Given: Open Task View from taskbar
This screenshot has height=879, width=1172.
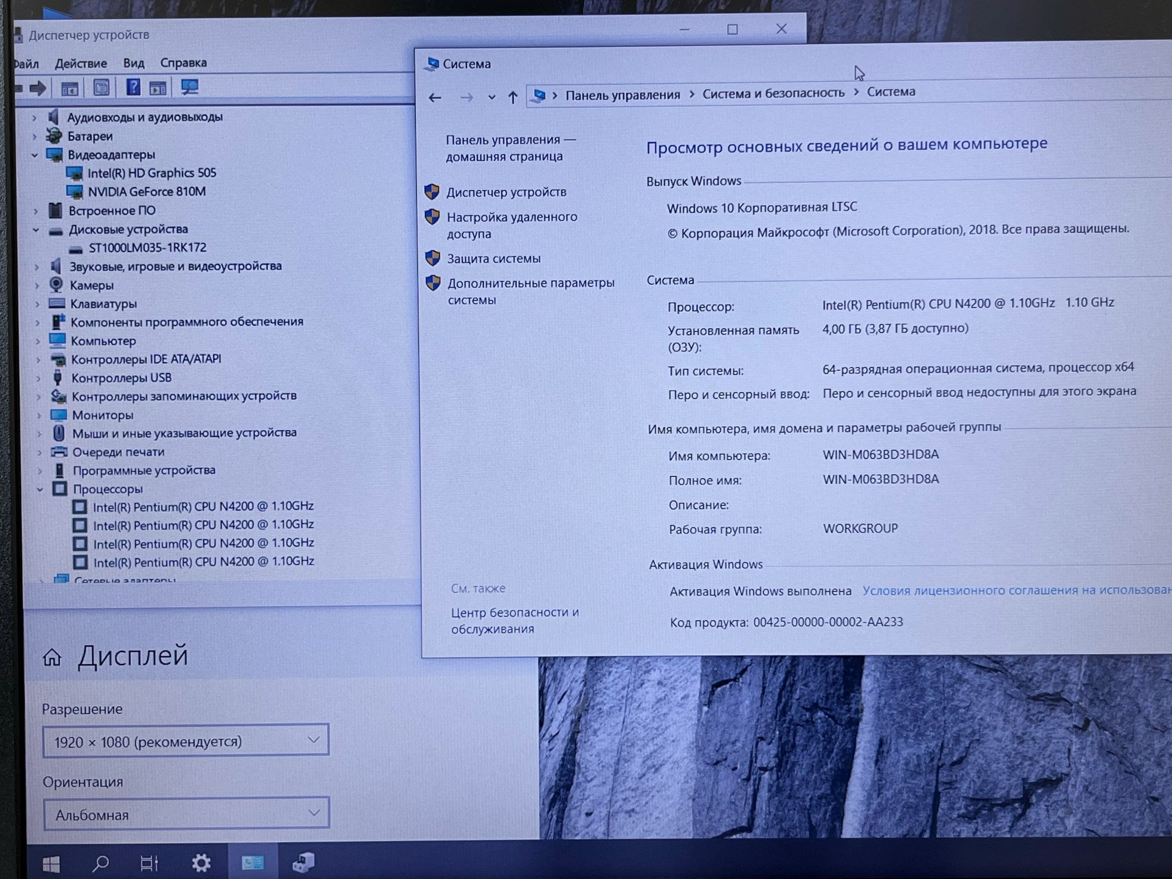Looking at the screenshot, I should [150, 863].
